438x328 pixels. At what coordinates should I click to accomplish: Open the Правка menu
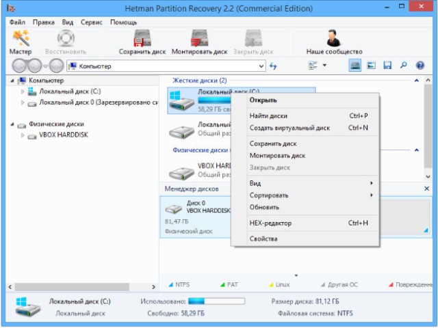click(x=44, y=22)
